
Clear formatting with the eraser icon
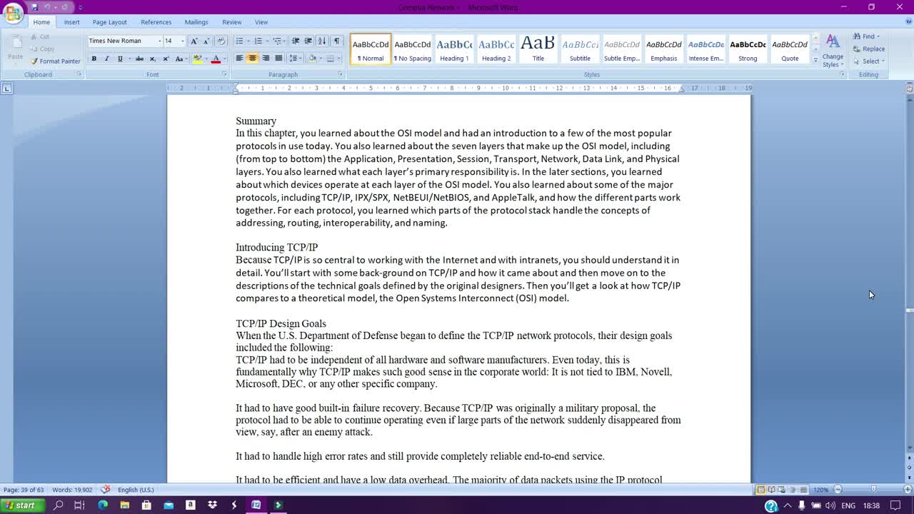point(221,41)
